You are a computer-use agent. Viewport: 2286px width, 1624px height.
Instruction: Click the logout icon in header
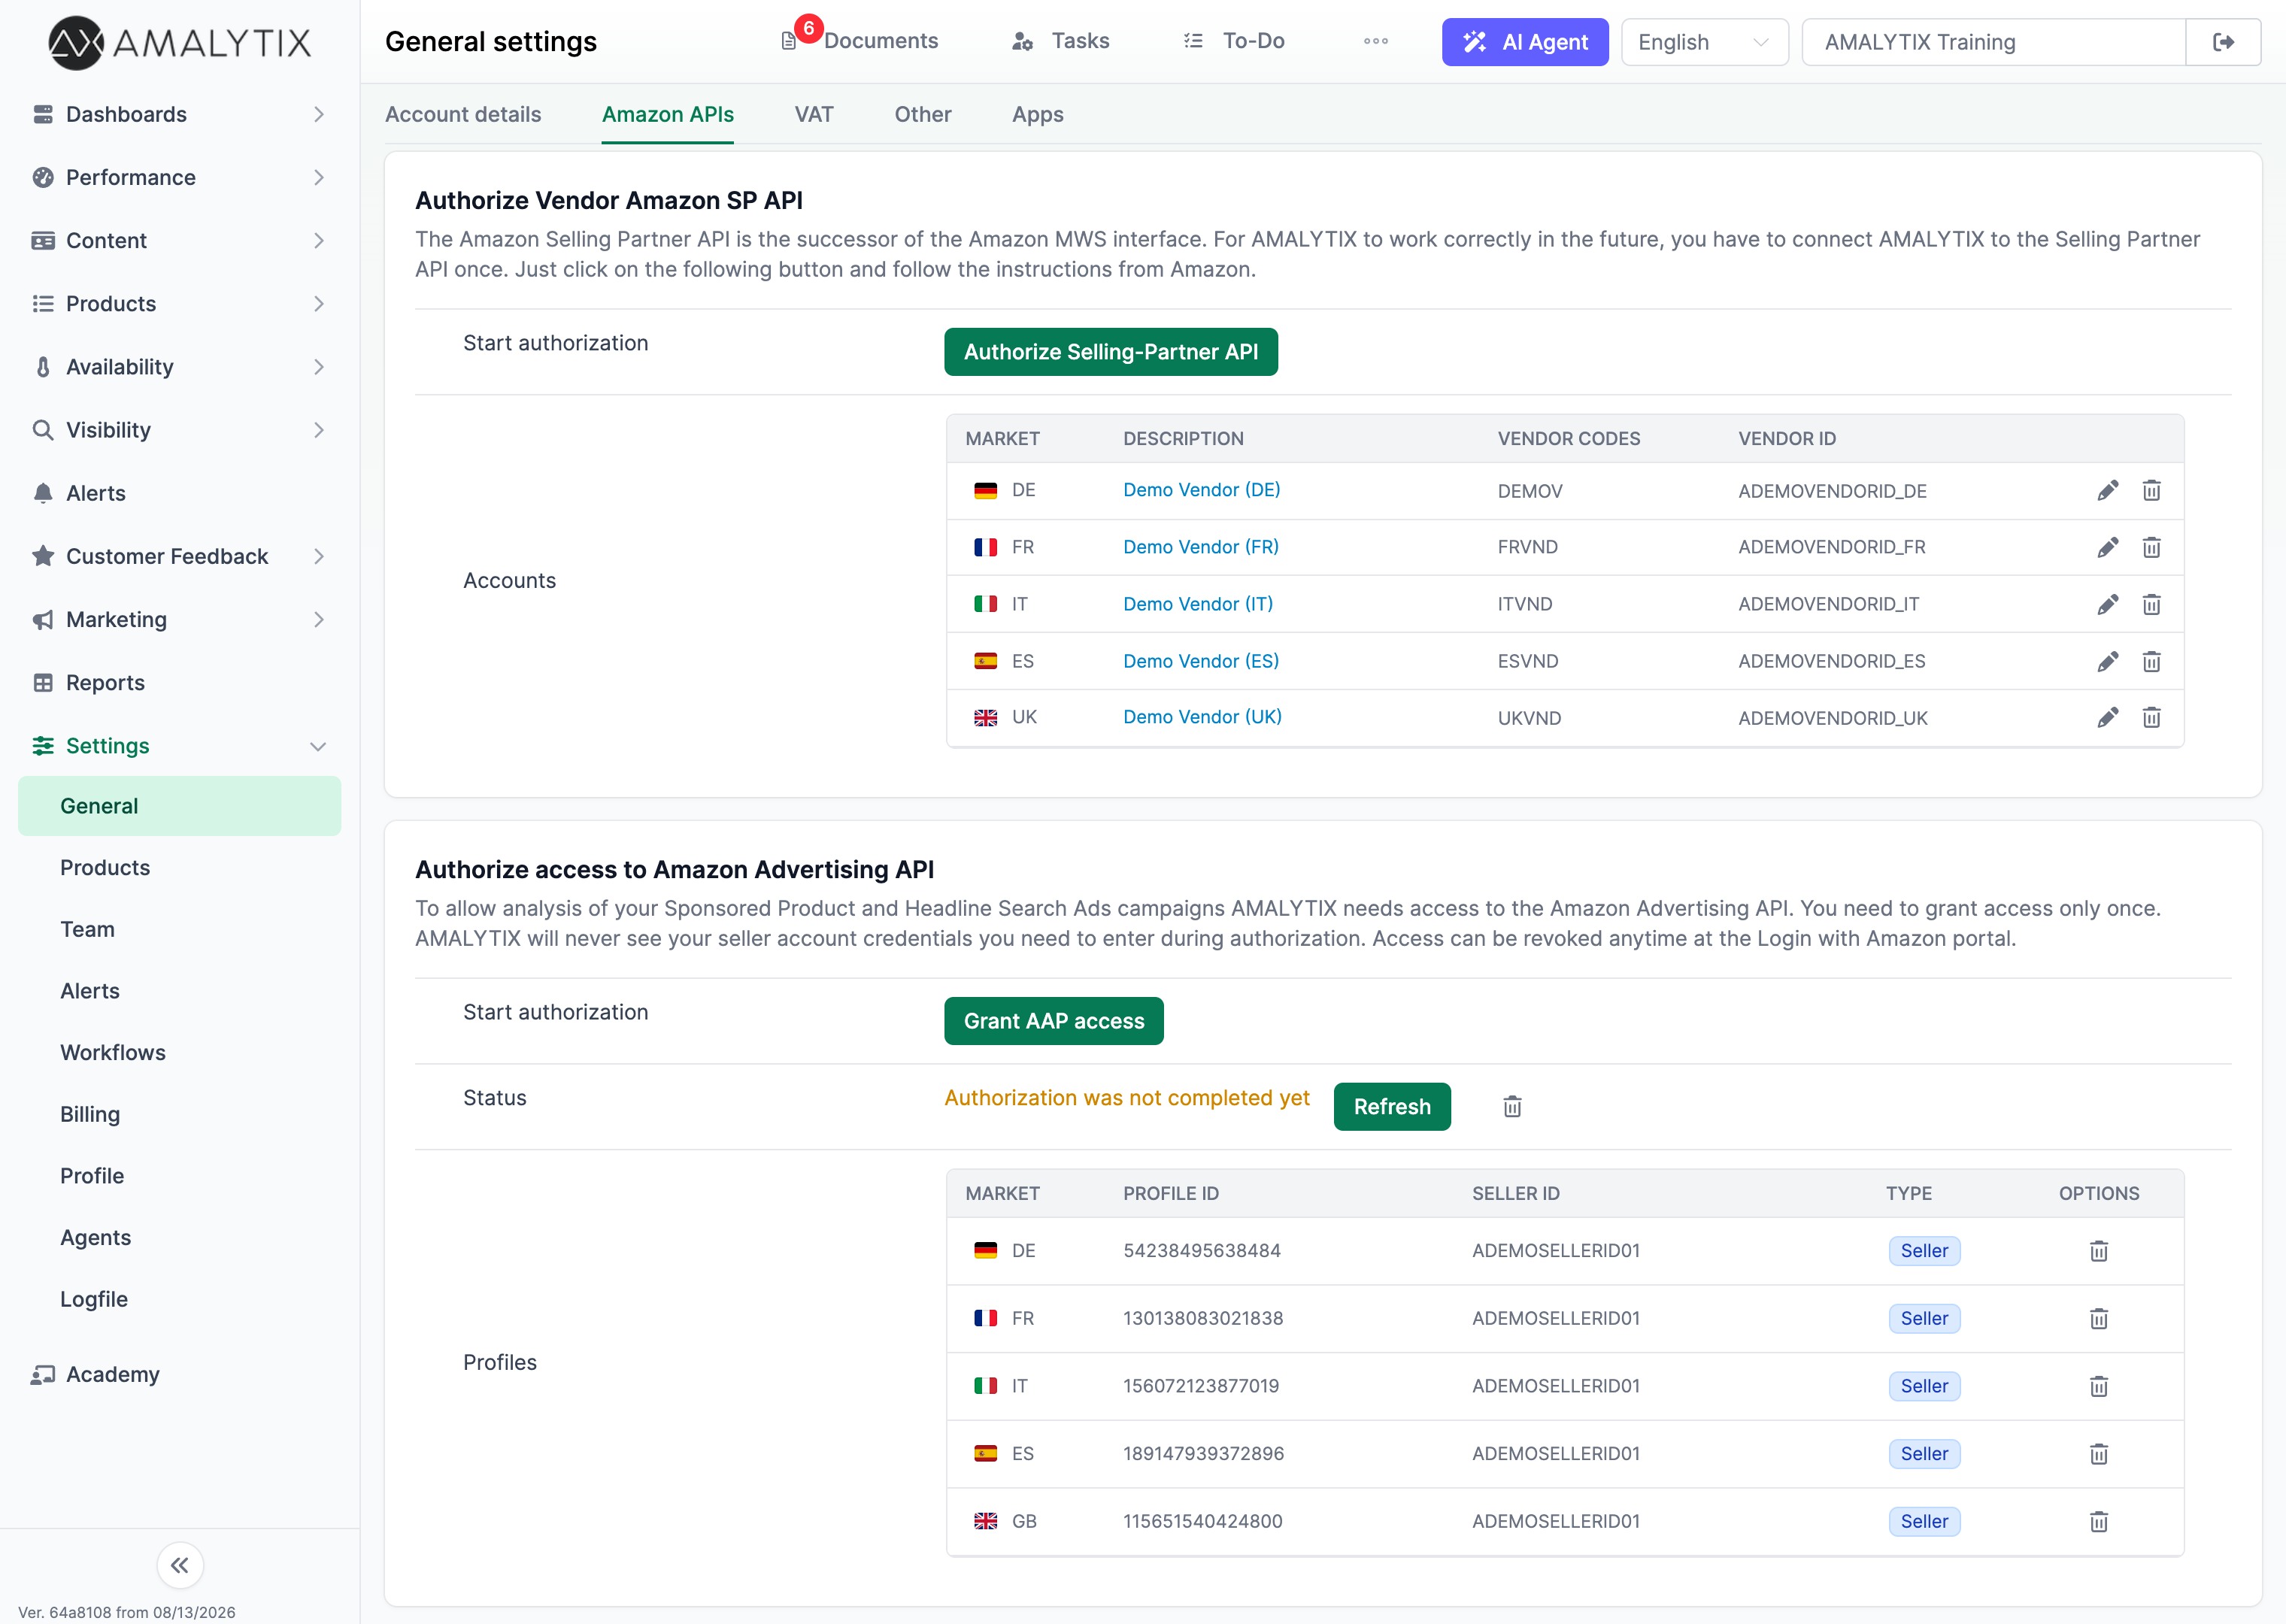coord(2223,42)
